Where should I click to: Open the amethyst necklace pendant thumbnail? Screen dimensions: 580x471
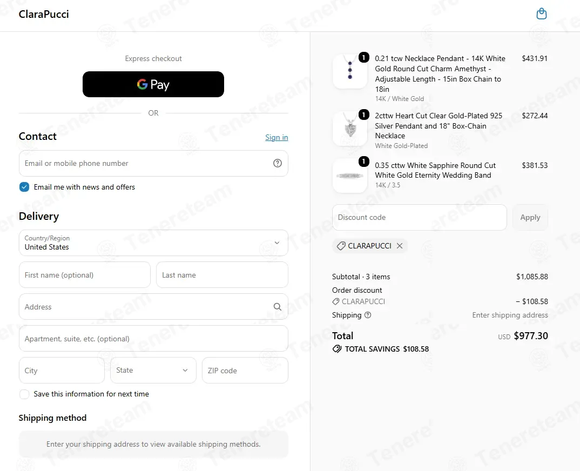point(350,71)
